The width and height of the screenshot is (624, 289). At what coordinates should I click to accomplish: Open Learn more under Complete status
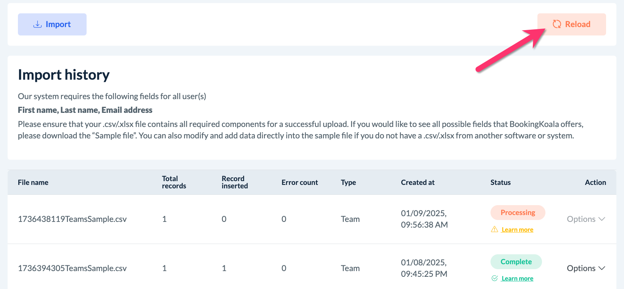pyautogui.click(x=517, y=278)
